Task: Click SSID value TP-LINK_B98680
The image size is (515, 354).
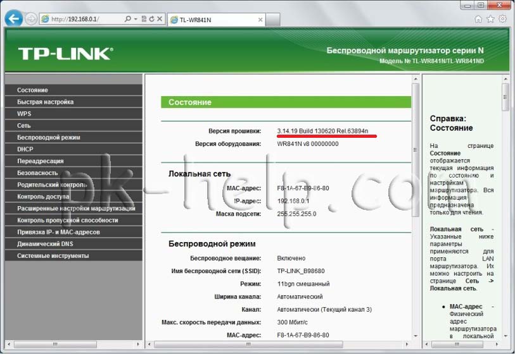Action: [x=301, y=271]
